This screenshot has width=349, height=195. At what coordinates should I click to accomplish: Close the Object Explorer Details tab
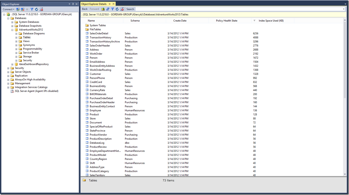[113, 4]
